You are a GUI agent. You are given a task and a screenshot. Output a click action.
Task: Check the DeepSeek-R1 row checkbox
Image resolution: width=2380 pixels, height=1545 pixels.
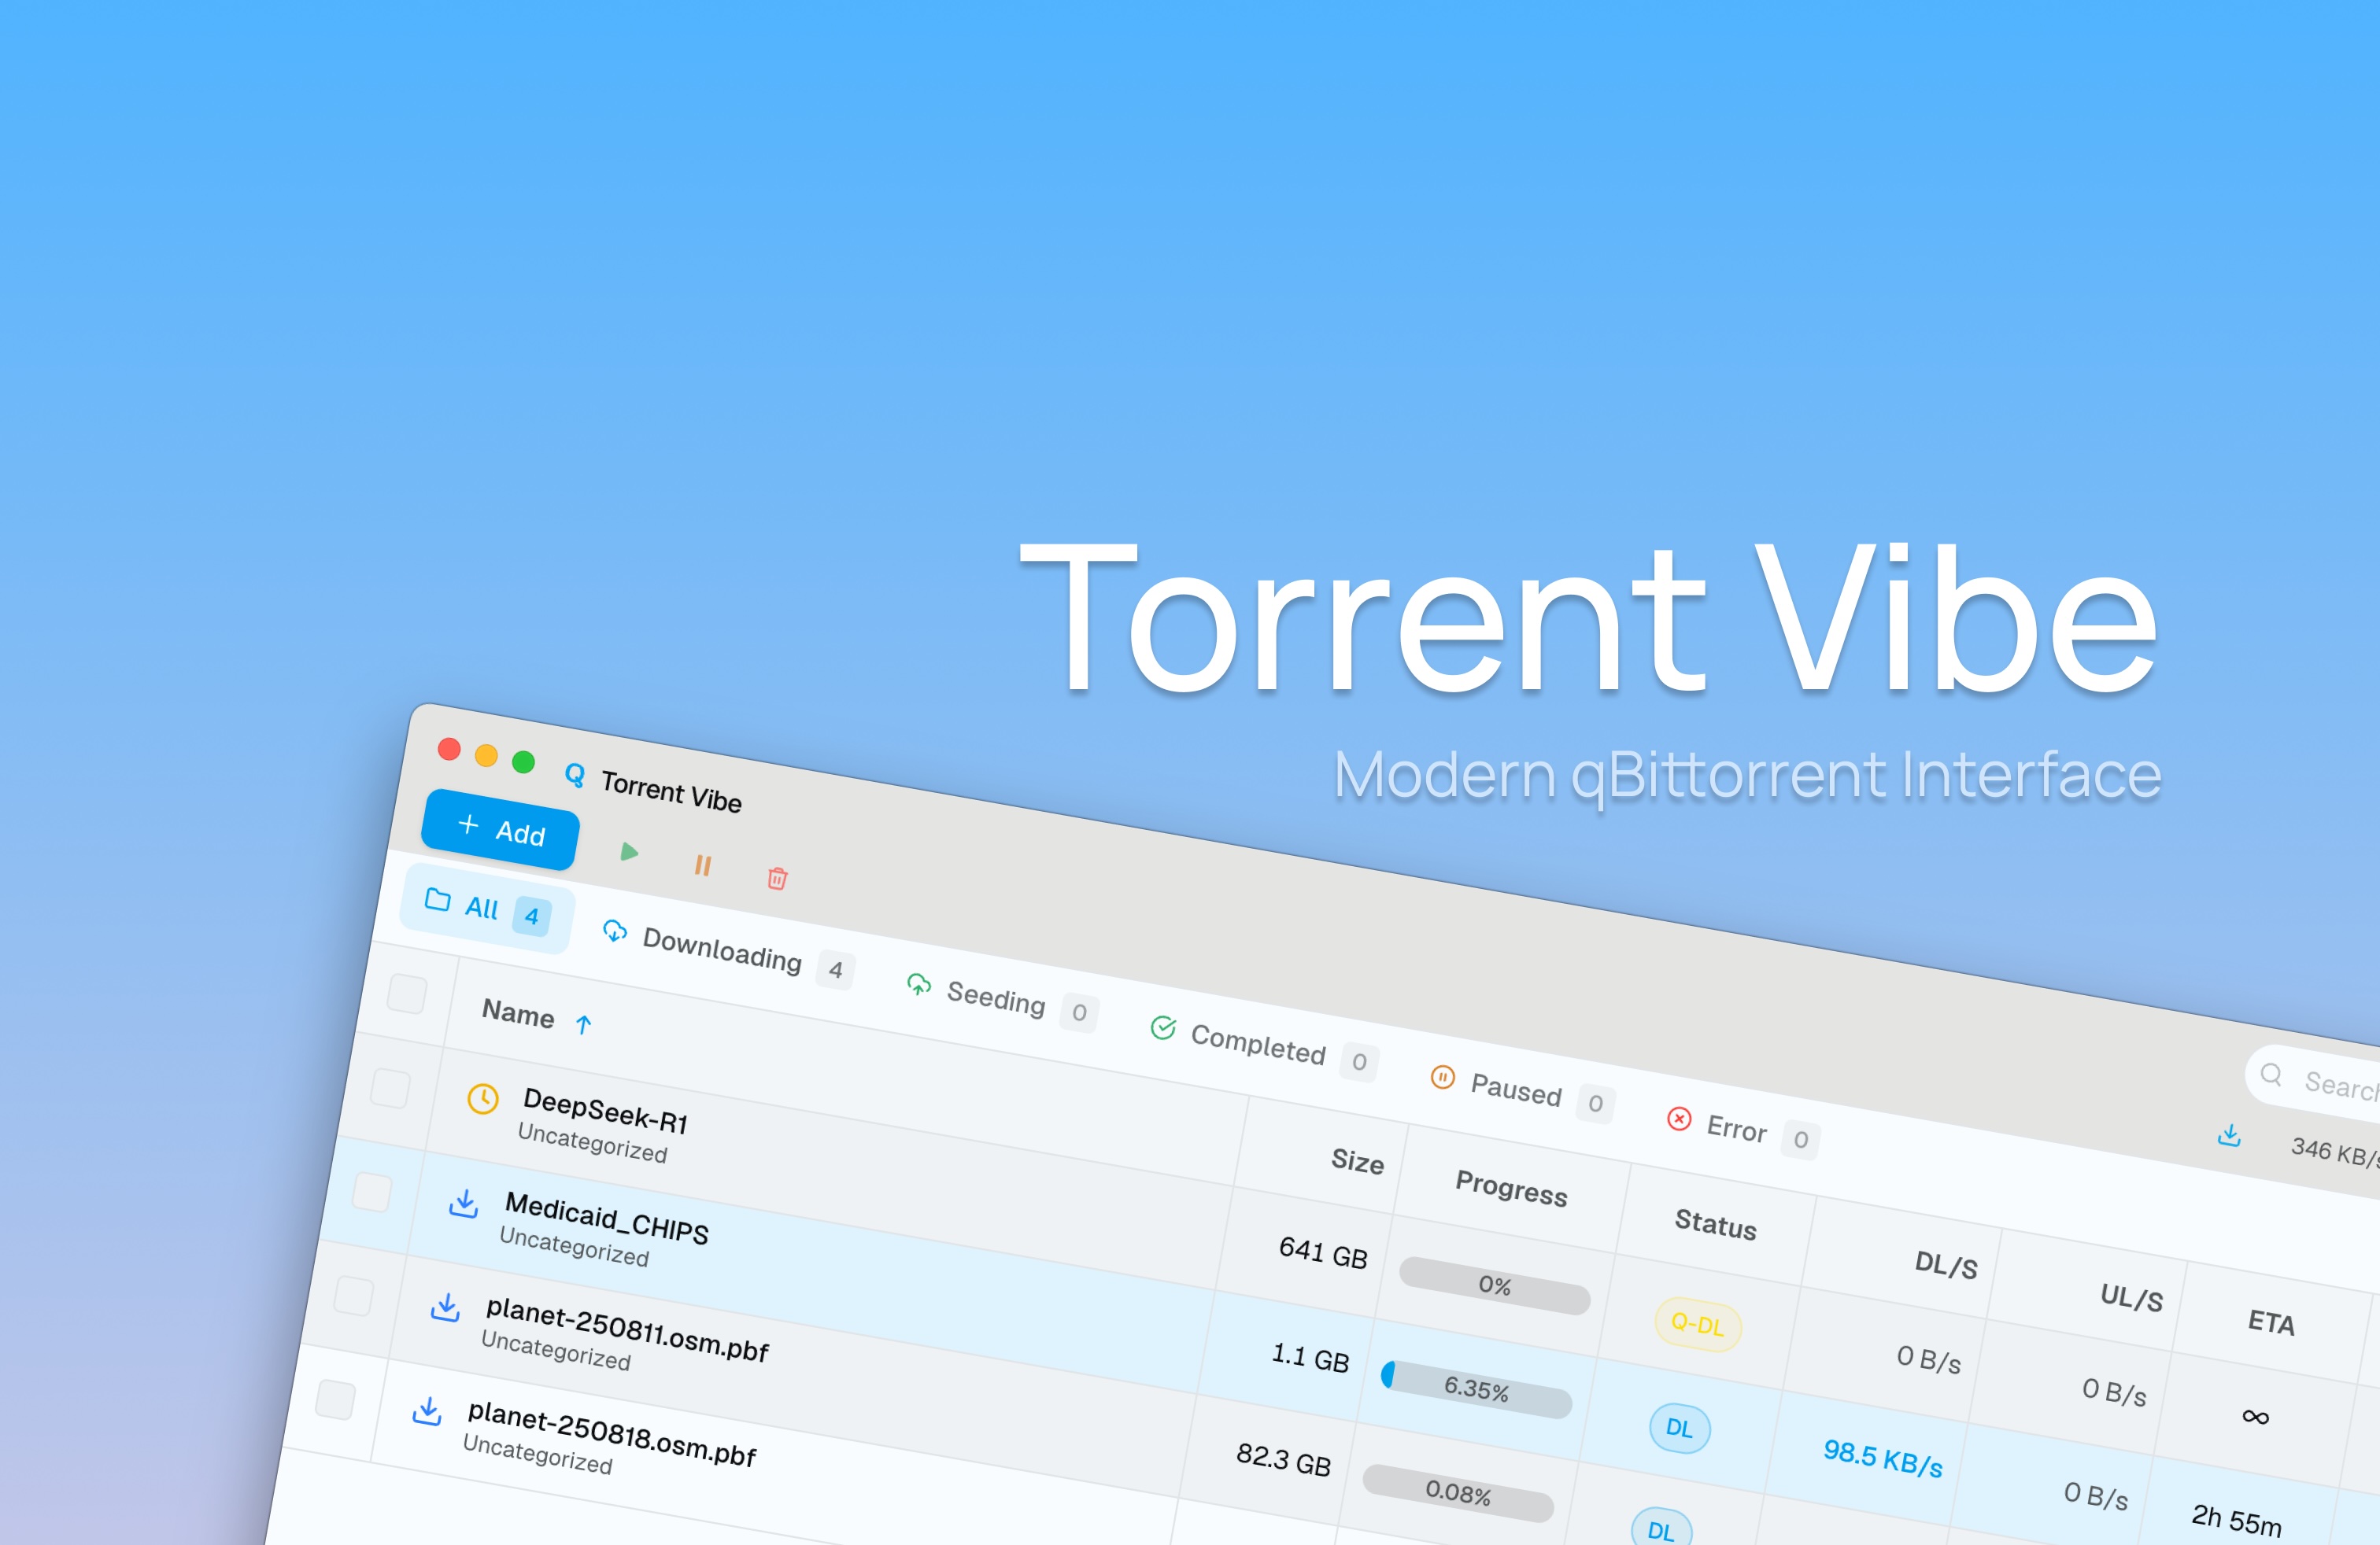click(390, 1087)
